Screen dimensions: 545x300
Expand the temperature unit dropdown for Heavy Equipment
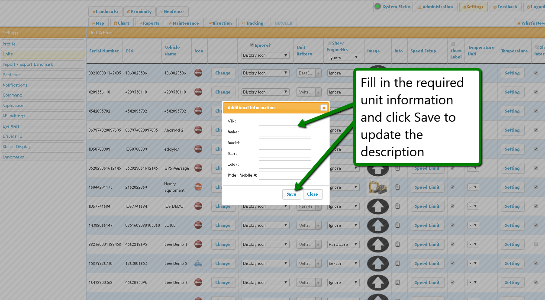coord(473,187)
